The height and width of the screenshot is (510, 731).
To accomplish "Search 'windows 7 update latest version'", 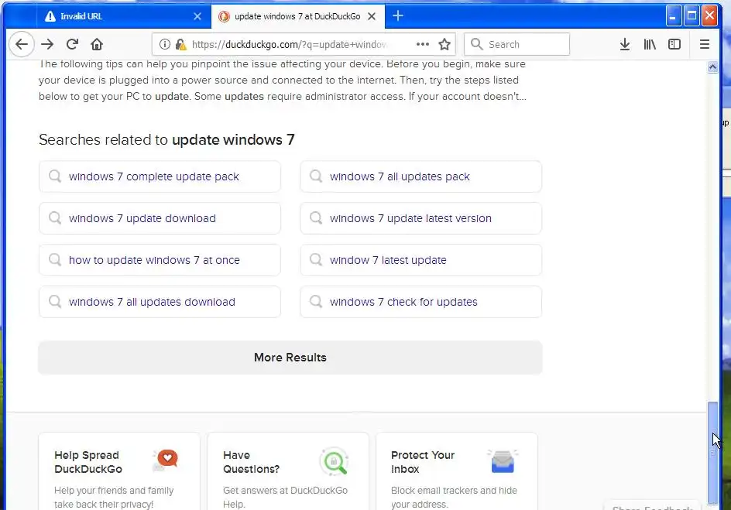I will [421, 218].
